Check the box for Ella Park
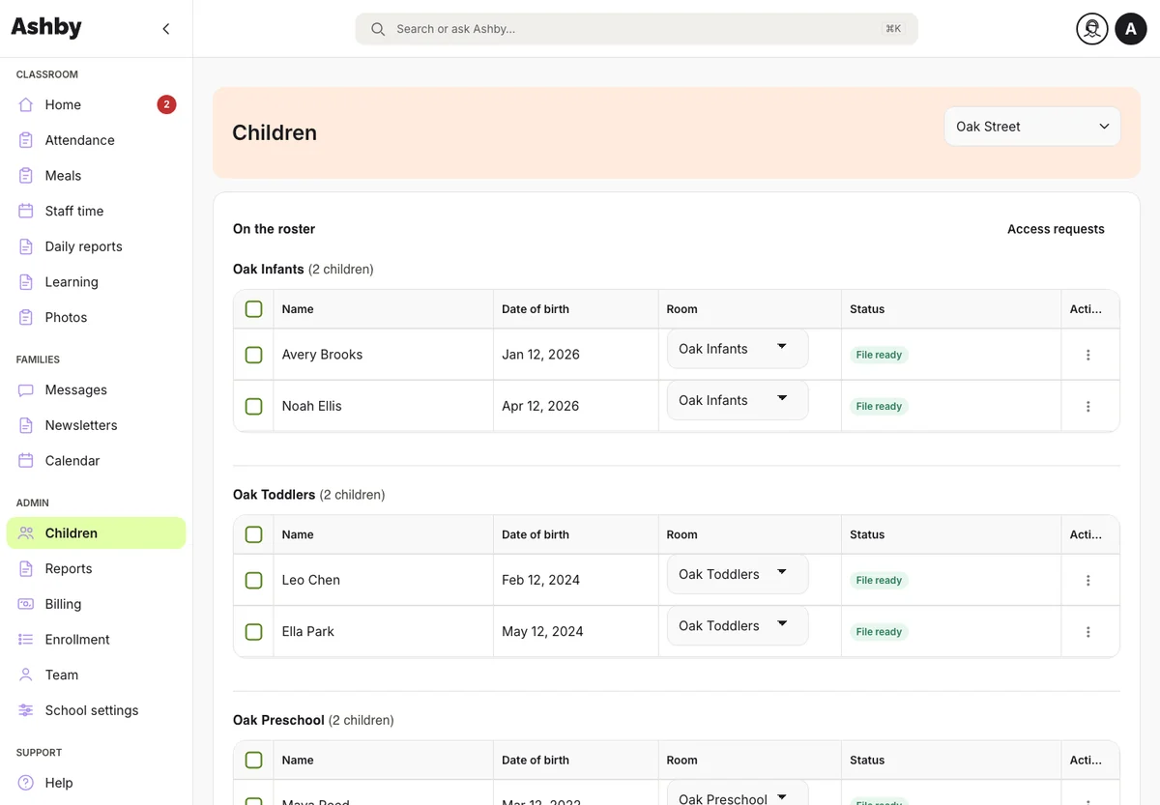The image size is (1160, 805). tap(253, 632)
